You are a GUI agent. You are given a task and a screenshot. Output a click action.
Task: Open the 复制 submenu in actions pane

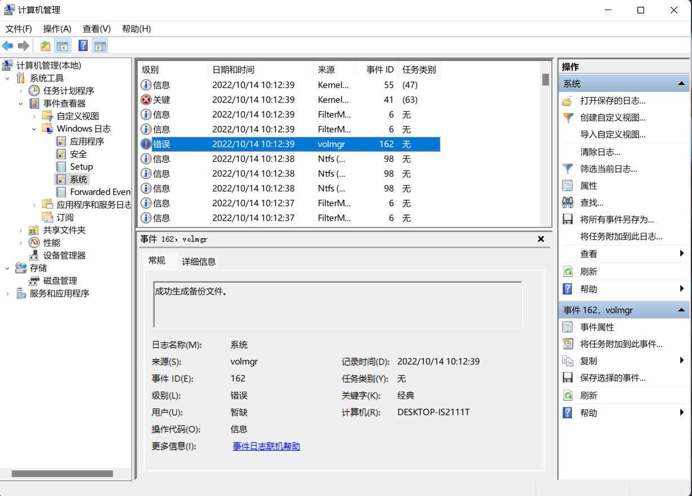[x=624, y=361]
